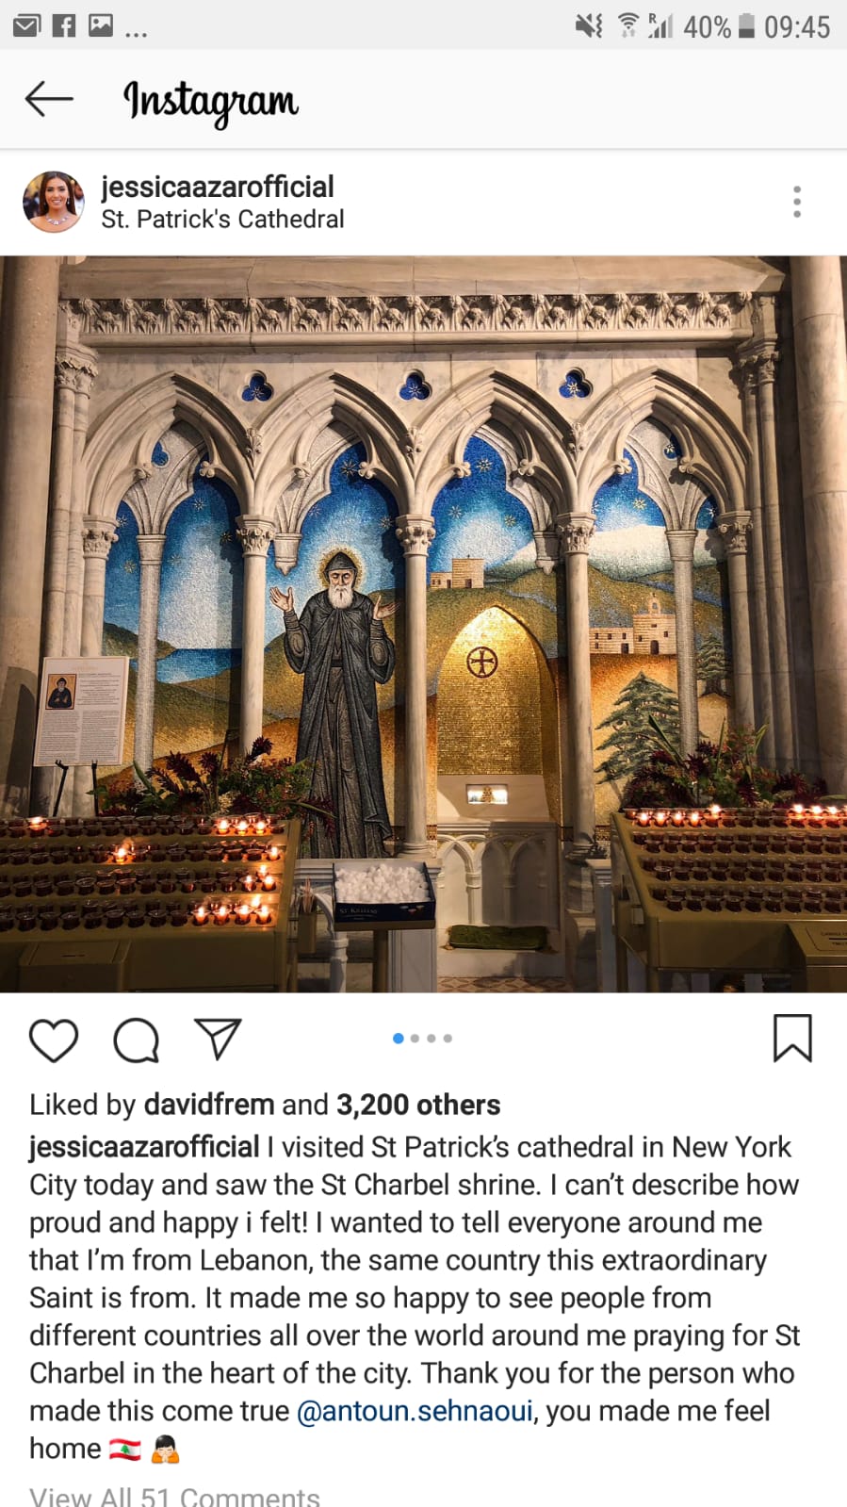The height and width of the screenshot is (1507, 847).
Task: Show the list of 3,200 others who liked
Action: pyautogui.click(x=418, y=1105)
